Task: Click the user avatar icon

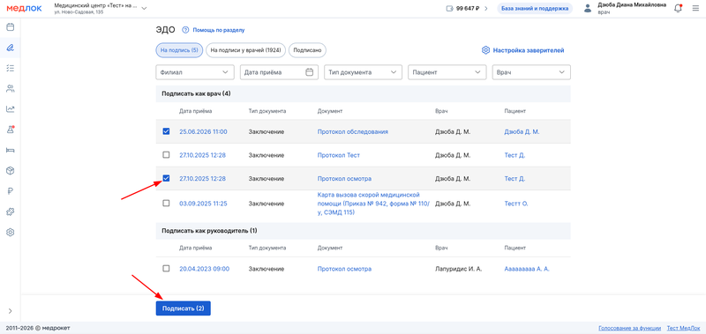Action: point(588,9)
